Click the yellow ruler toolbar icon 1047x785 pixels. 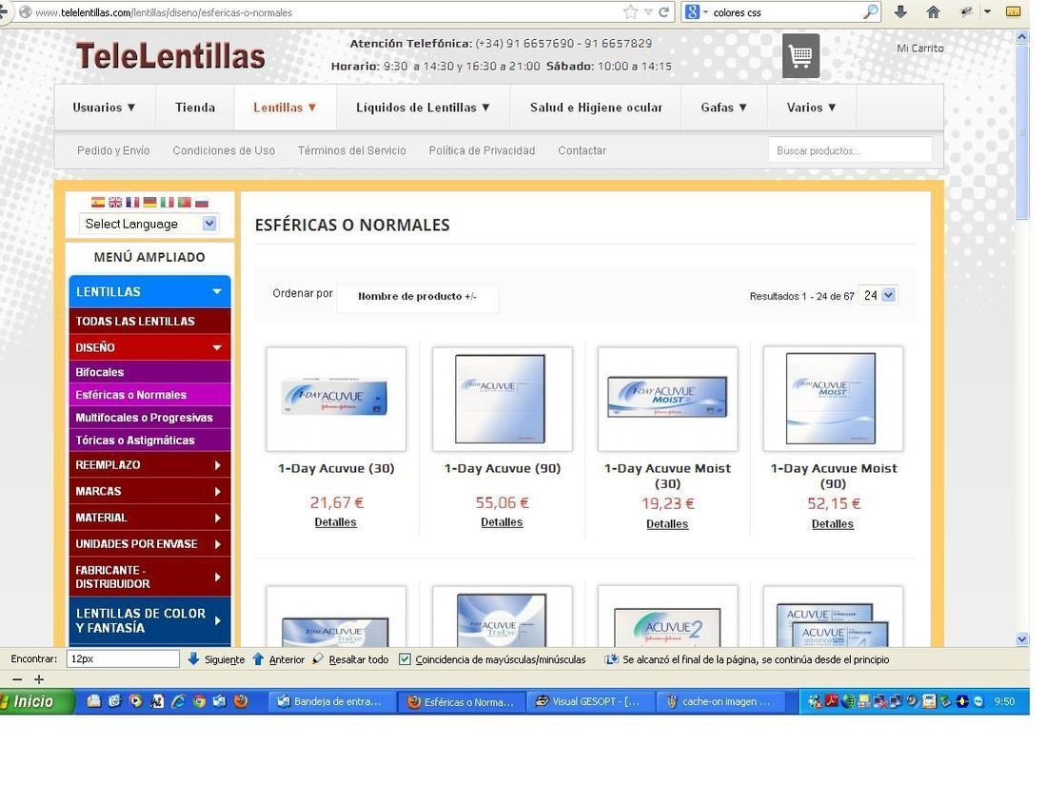[x=1013, y=11]
